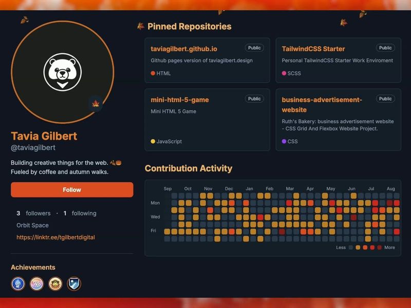
Task: Open the blue achievement badge
Action: point(17,284)
